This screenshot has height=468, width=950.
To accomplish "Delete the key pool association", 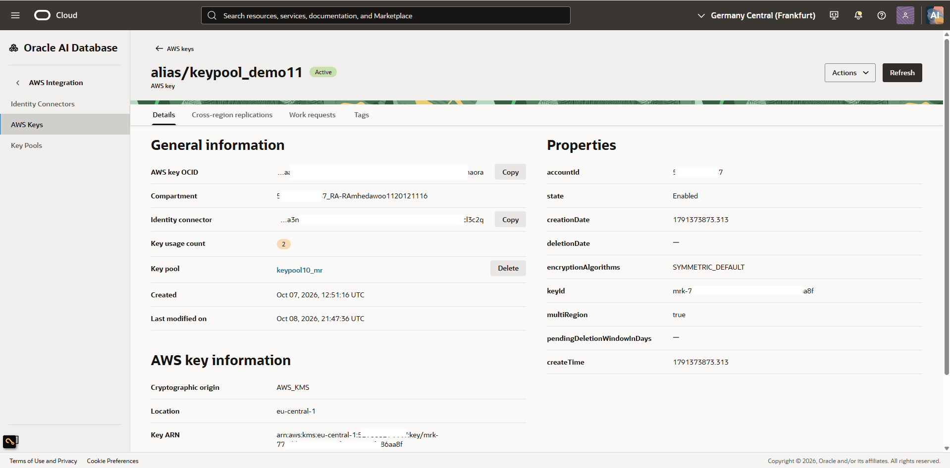I will coord(508,268).
